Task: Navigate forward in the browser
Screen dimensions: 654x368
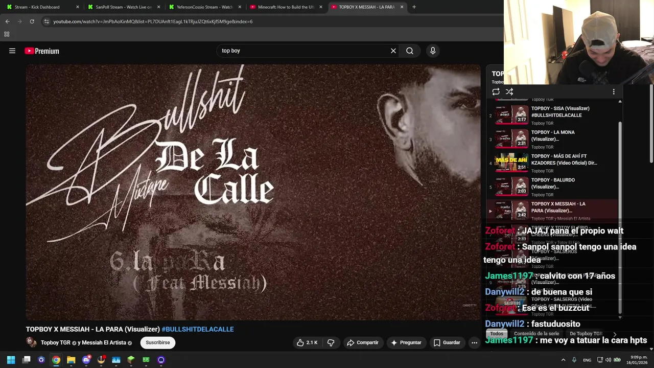Action: (19, 21)
